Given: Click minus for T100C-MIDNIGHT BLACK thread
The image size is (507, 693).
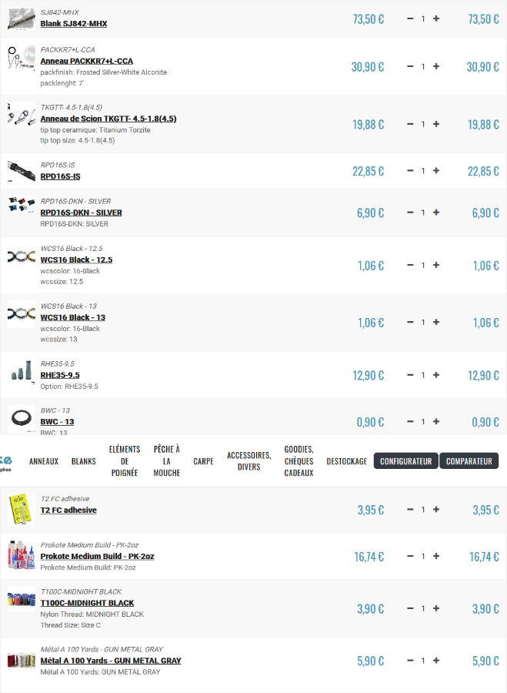Looking at the screenshot, I should point(410,608).
